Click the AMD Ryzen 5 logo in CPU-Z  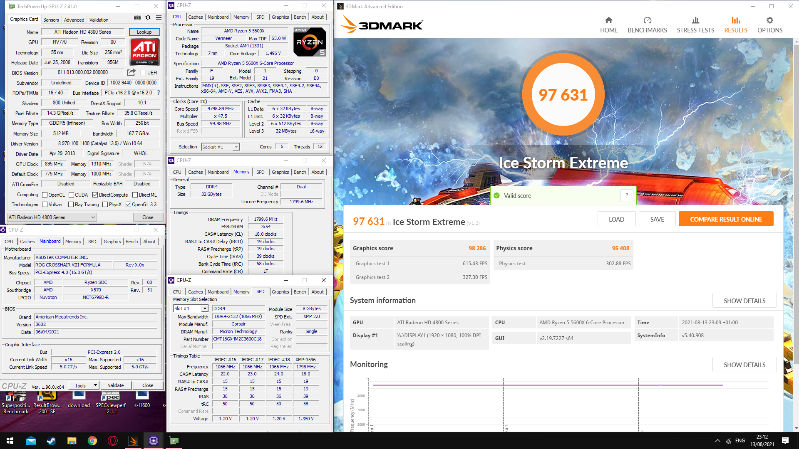(310, 42)
